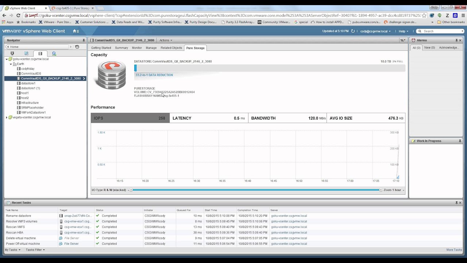Select VMForkDatastore1 in tree
467x263 pixels.
click(33, 113)
